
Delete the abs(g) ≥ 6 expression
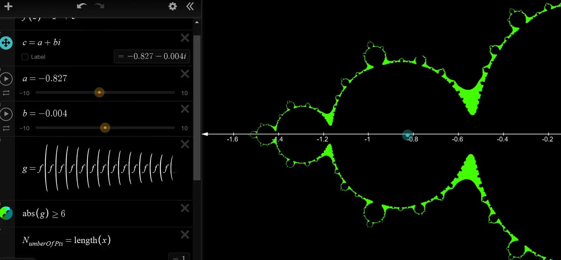coord(185,208)
